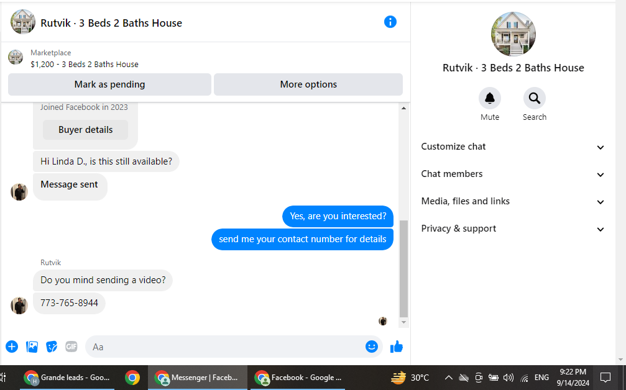Open more actions with the blue plus icon
626x390 pixels.
point(12,347)
